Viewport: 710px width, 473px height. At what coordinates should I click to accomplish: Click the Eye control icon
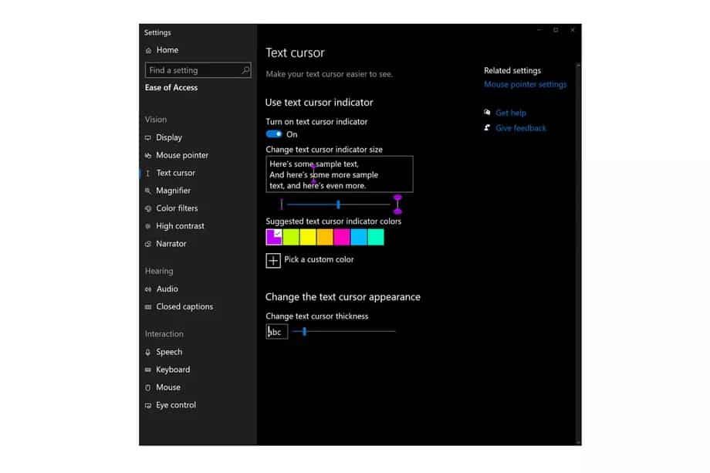coord(148,405)
